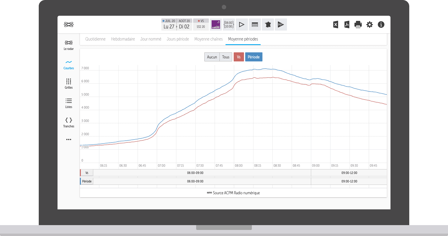Deselect all curves with Aucun
Image resolution: width=448 pixels, height=236 pixels.
click(212, 57)
